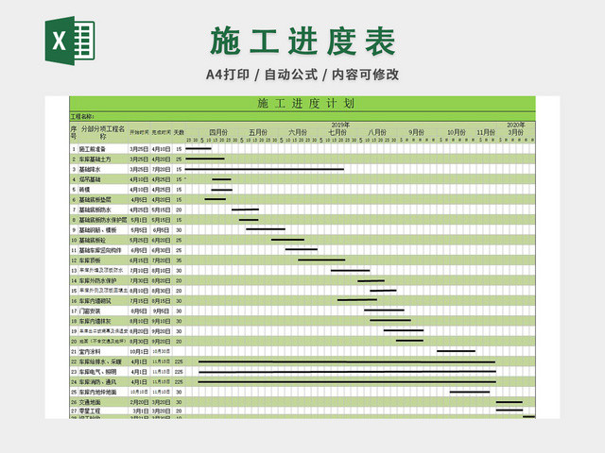The image size is (605, 453).
Task: Select the 车库顶板 task name cell
Action: pos(103,260)
